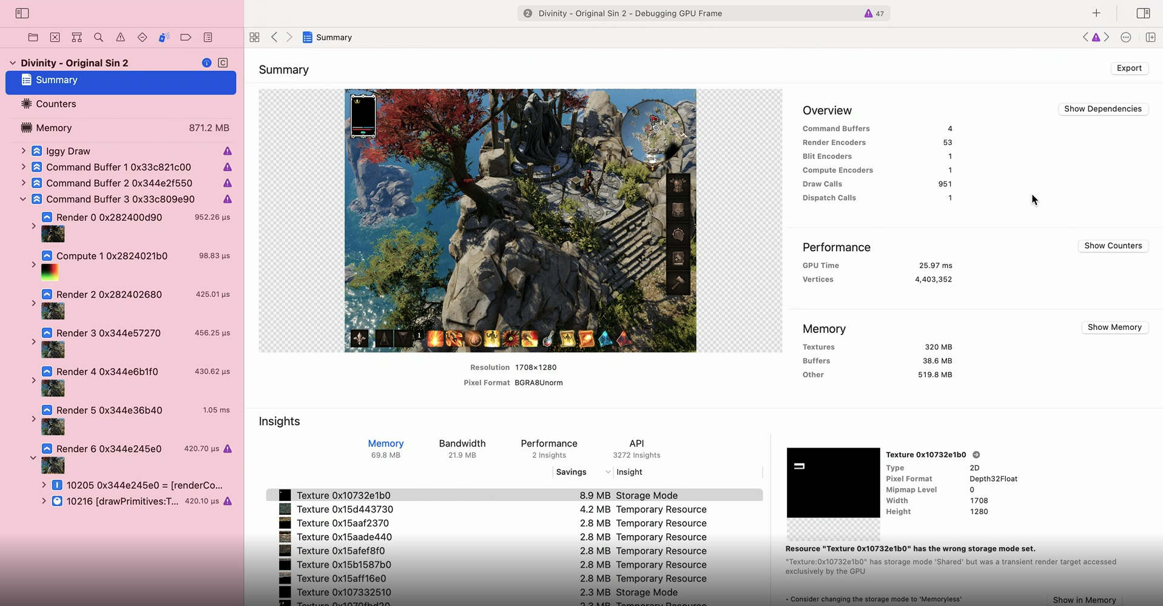
Task: Click the Compute 1 gradient thumbnail
Action: point(50,272)
